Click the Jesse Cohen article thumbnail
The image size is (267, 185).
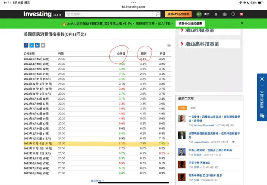click(182, 135)
